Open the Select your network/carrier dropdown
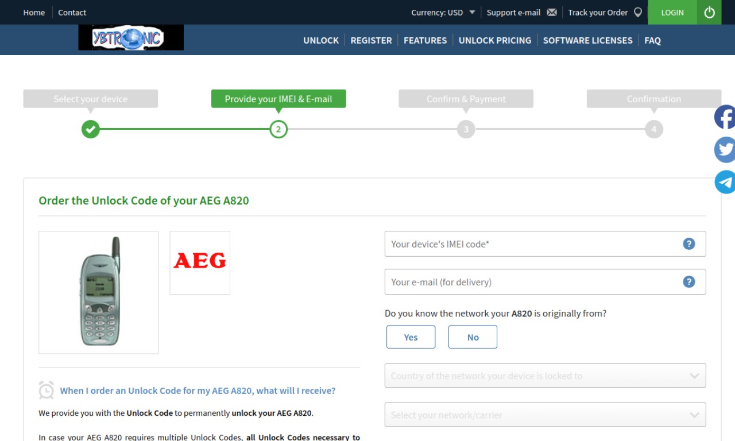This screenshot has width=735, height=441. tap(545, 415)
